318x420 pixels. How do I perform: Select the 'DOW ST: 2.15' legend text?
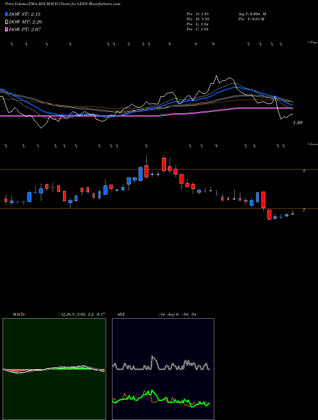pos(25,14)
